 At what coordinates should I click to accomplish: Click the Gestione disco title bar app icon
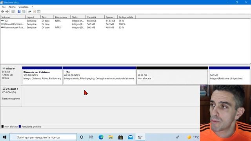click(2, 2)
